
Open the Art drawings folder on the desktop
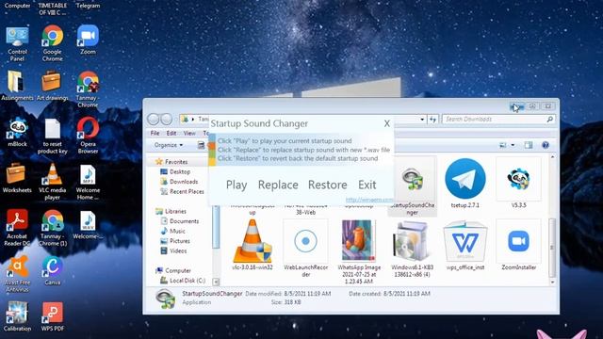tap(53, 86)
